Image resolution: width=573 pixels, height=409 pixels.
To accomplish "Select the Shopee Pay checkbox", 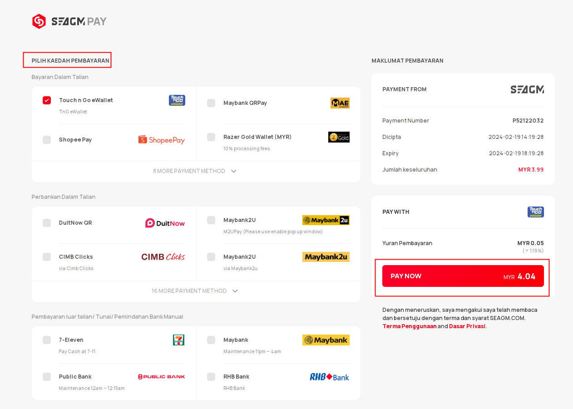I will click(x=47, y=140).
